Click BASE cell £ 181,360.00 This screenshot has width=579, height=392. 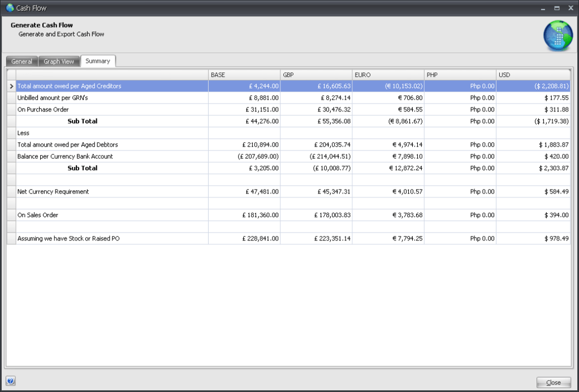[x=244, y=215]
